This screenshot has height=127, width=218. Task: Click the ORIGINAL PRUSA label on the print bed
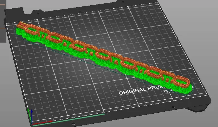(142, 90)
